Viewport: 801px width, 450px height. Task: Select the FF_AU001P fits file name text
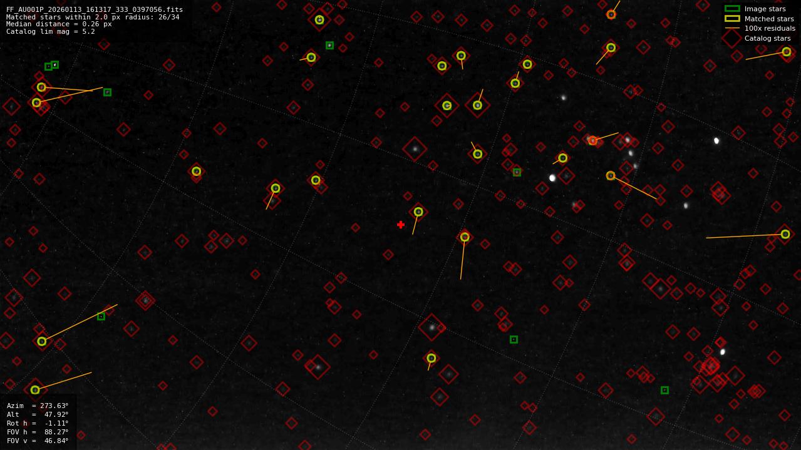pos(95,9)
